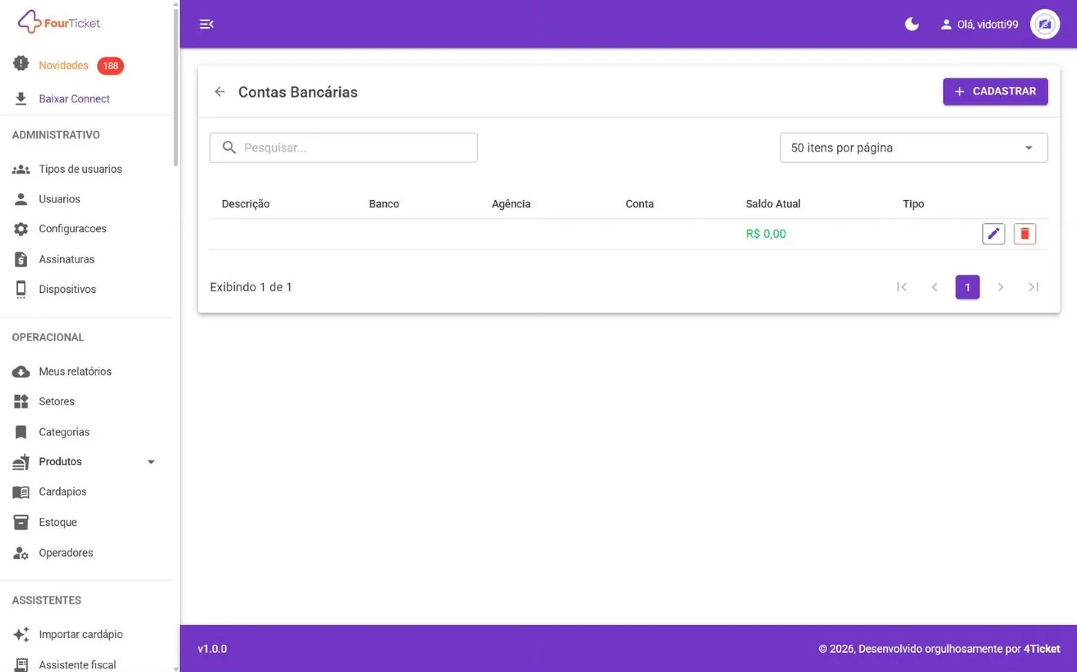Screen dimensions: 1077x672
Task: Open Assistente fiscal in the sidebar
Action: point(77,665)
